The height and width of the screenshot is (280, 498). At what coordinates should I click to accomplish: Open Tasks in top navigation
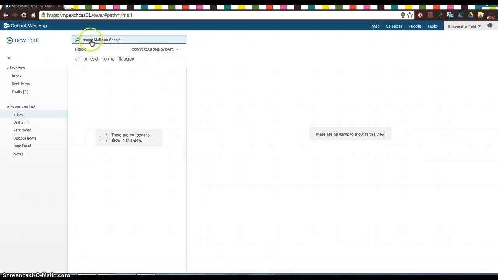[433, 26]
